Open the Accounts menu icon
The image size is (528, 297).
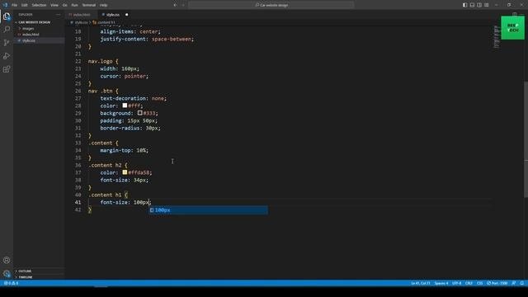(x=7, y=260)
